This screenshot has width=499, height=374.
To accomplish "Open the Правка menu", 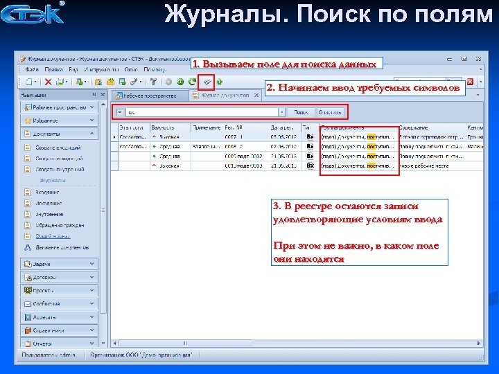I will click(53, 69).
